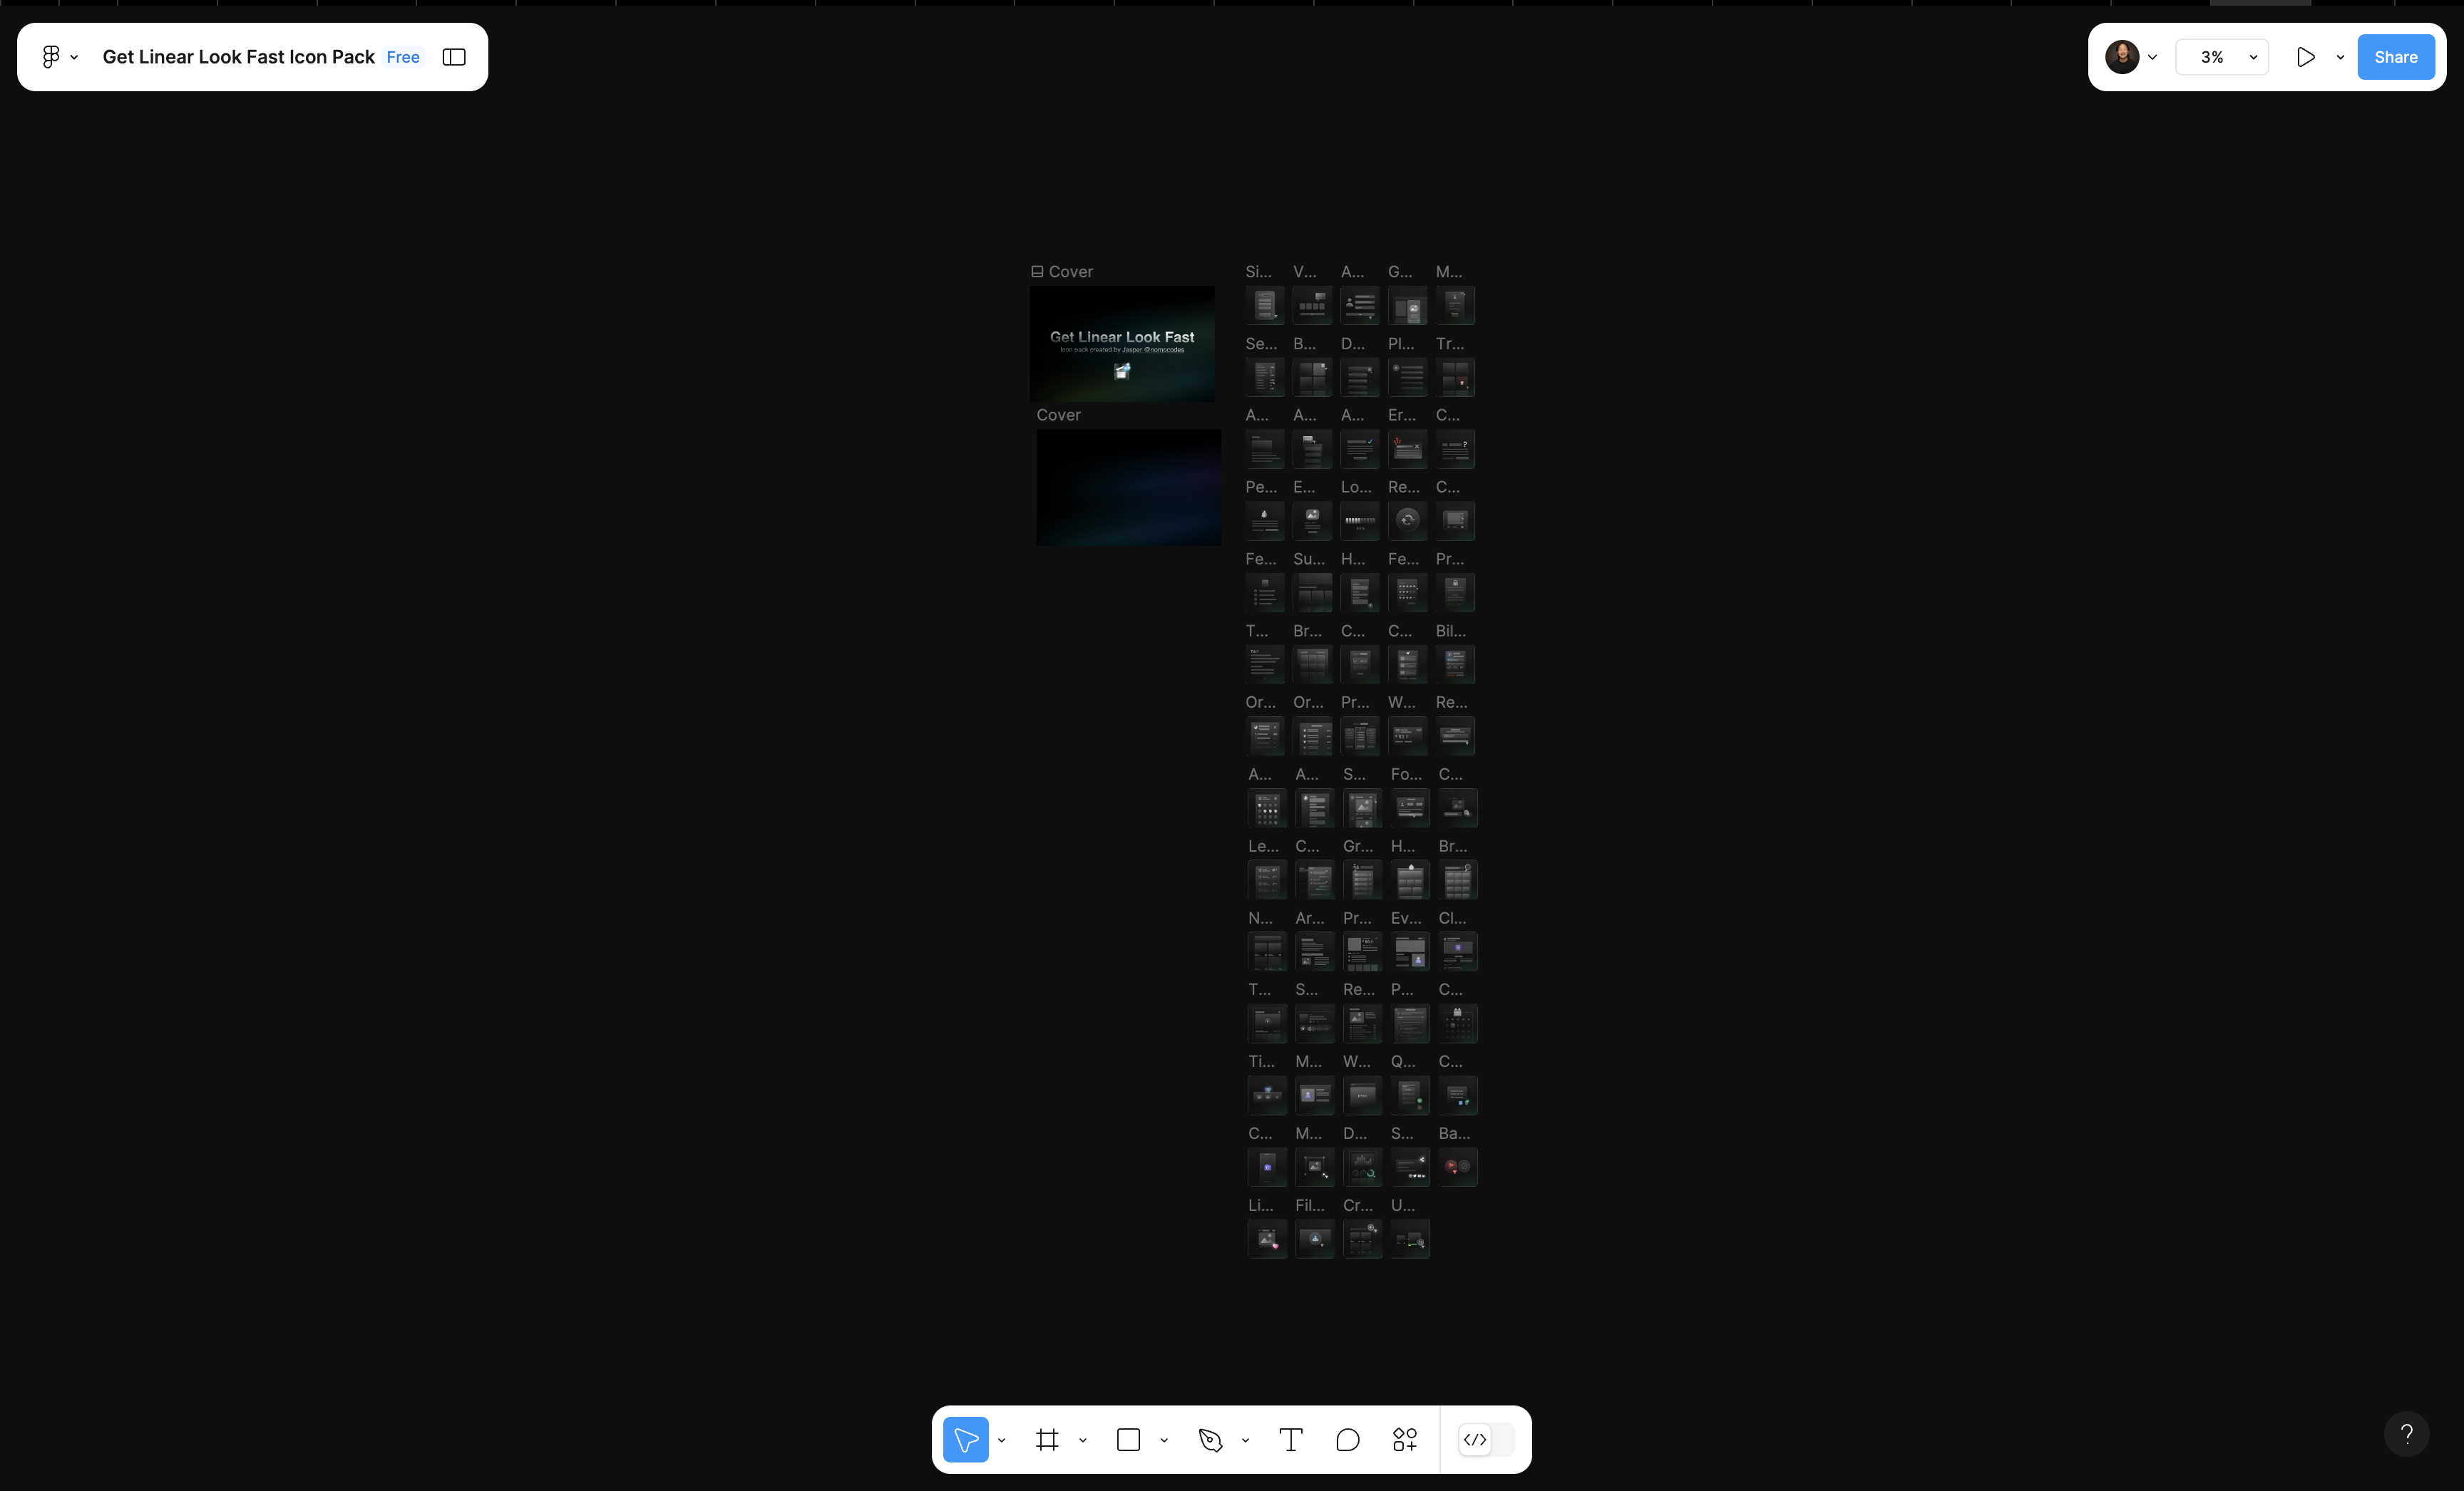The image size is (2464, 1491).
Task: Select the 'Ev...' frame thumbnail
Action: 1410,951
